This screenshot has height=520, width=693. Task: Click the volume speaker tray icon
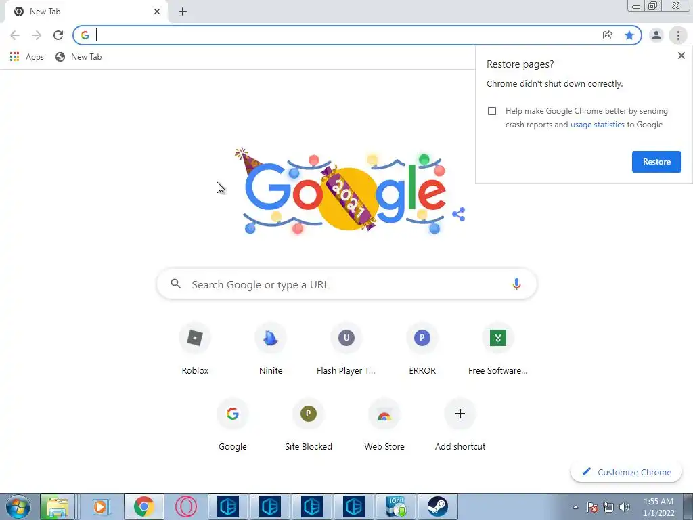[625, 507]
